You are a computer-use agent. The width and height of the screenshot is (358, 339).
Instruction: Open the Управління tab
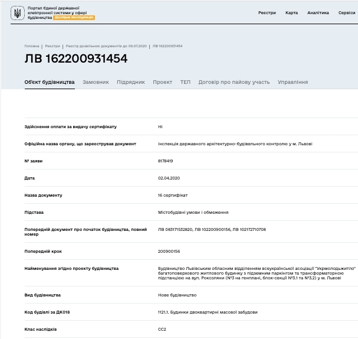tap(293, 82)
